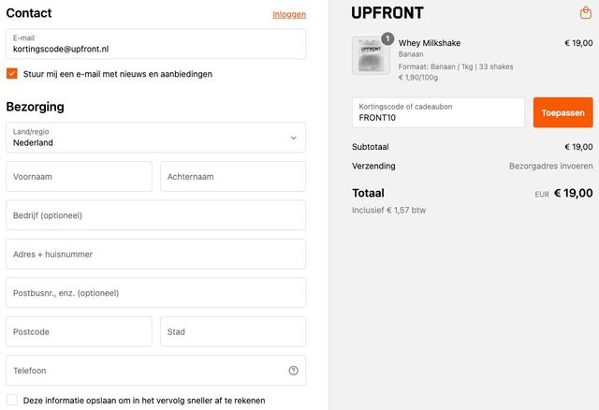Expand the Land/regio dropdown
Screen dimensions: 599x410
tap(156, 138)
